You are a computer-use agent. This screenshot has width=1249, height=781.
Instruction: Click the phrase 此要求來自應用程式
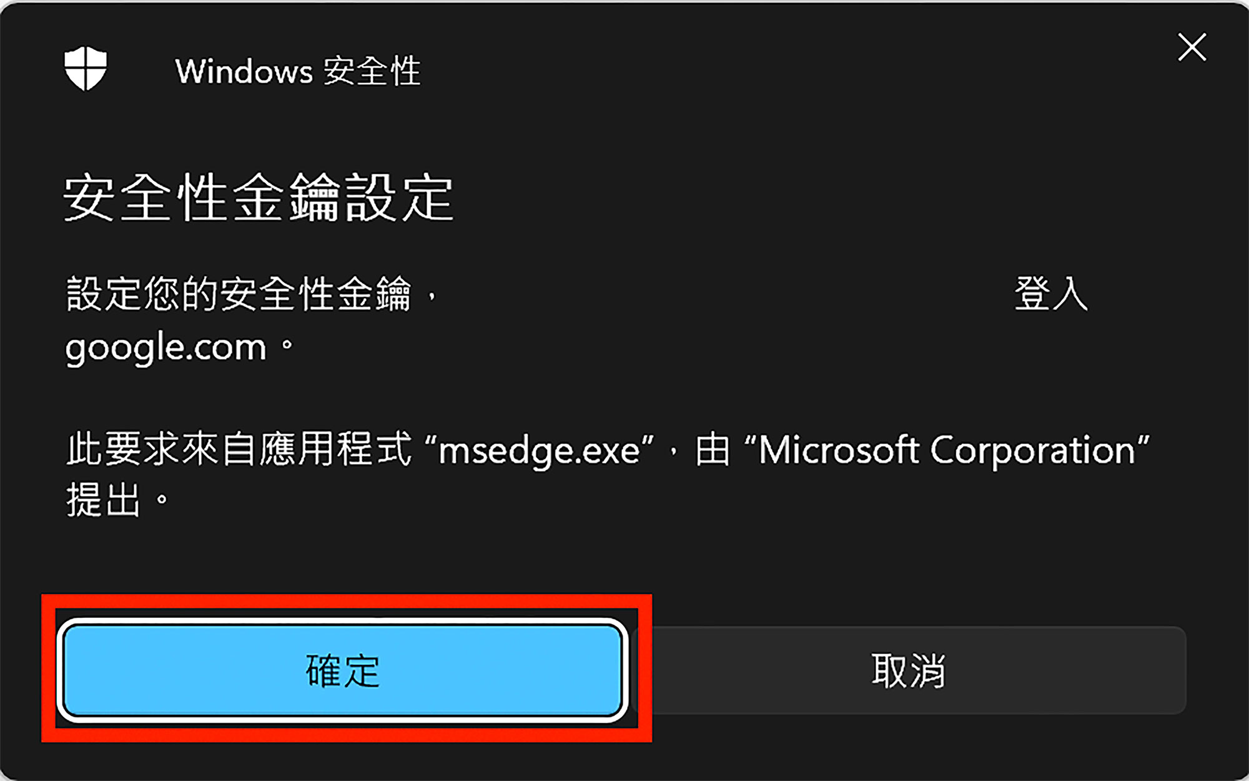click(x=239, y=449)
